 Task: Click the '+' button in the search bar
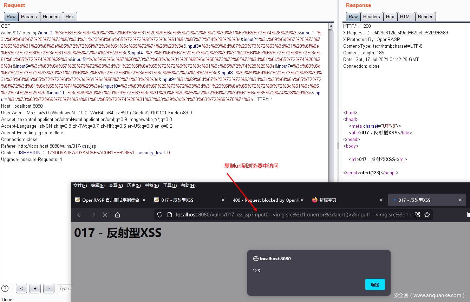point(35,288)
